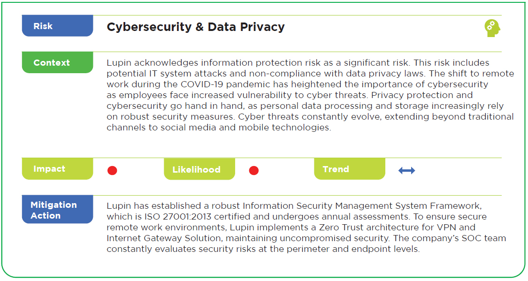Image resolution: width=528 pixels, height=281 pixels.
Task: Click the blue Risk label
Action: pos(58,26)
